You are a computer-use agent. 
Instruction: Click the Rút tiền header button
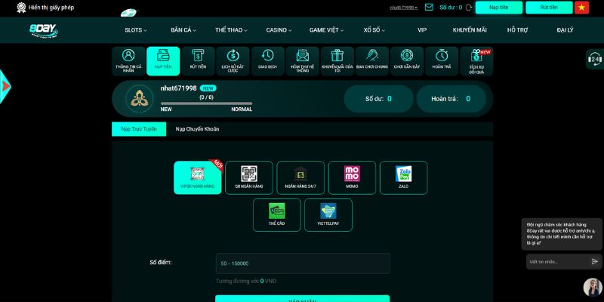tap(549, 8)
